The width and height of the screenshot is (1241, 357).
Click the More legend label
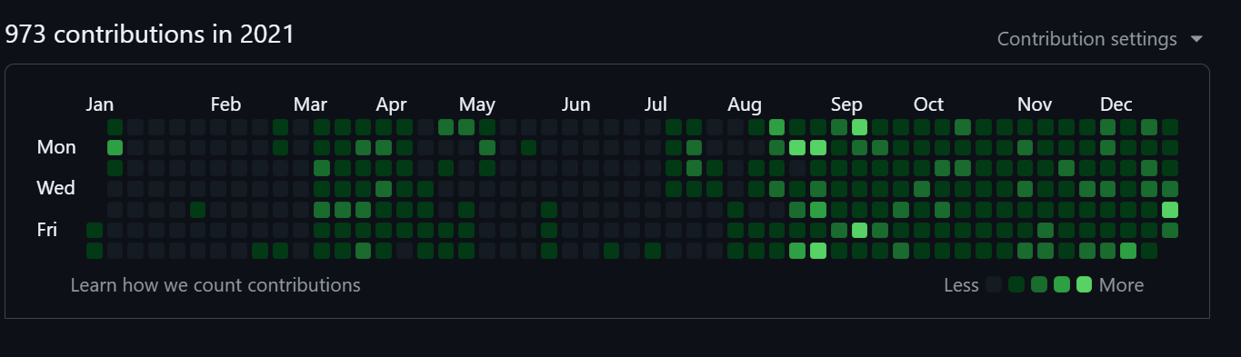(x=1121, y=285)
